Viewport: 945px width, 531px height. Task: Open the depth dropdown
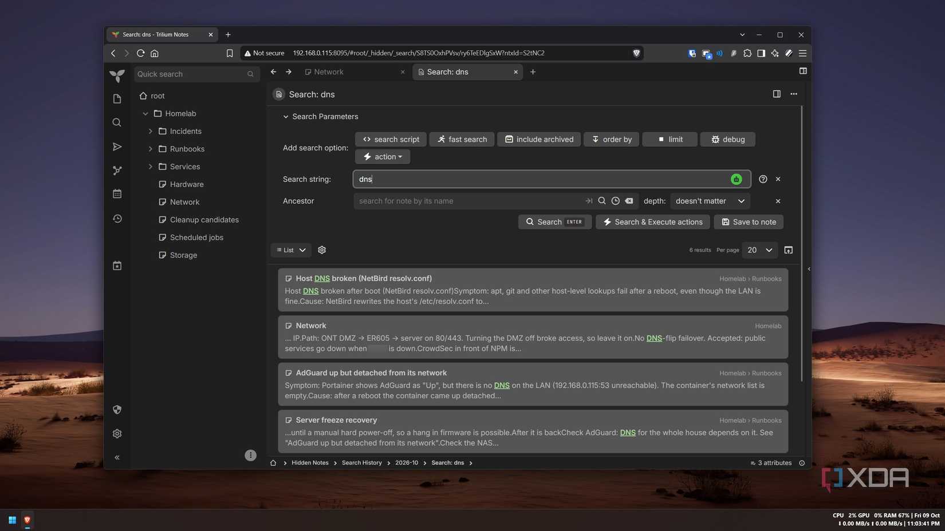(710, 201)
